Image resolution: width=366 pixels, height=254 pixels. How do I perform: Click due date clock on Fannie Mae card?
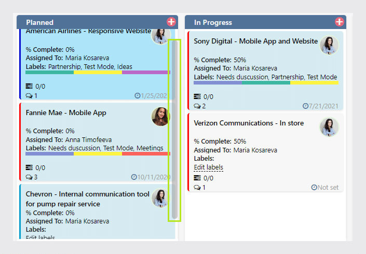(x=134, y=177)
